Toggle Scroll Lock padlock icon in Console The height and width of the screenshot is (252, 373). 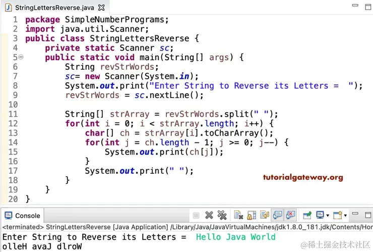252,215
